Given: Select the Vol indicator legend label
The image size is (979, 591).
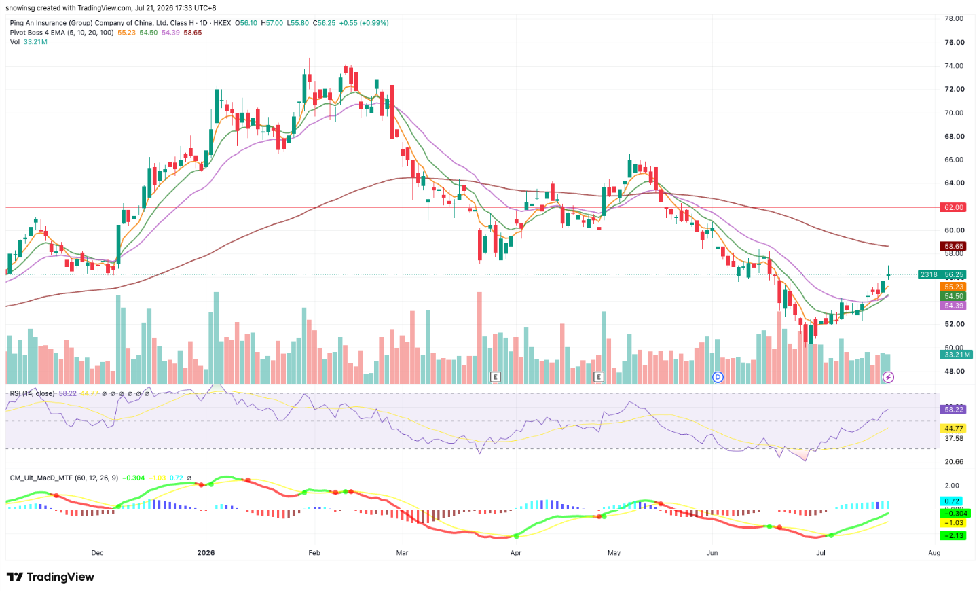Looking at the screenshot, I should pyautogui.click(x=15, y=42).
